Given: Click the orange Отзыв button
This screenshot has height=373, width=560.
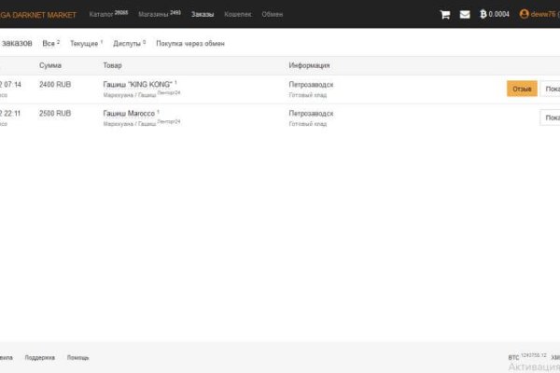Looking at the screenshot, I should (522, 89).
